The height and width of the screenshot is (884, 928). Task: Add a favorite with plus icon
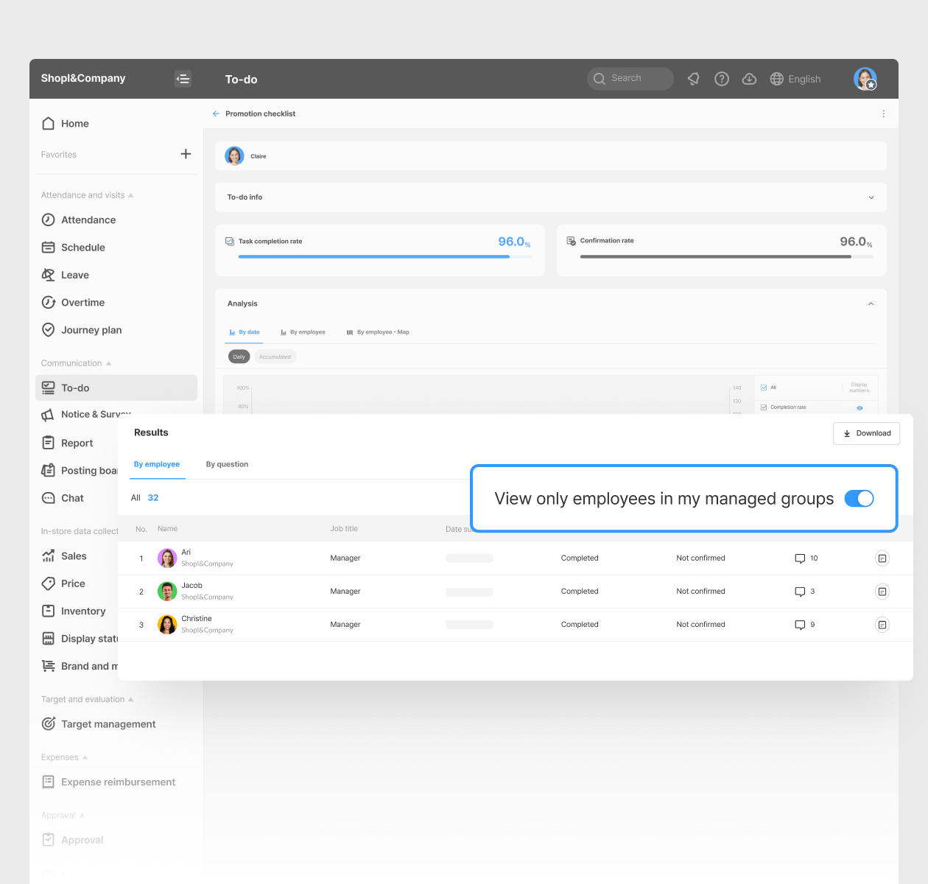(x=186, y=154)
